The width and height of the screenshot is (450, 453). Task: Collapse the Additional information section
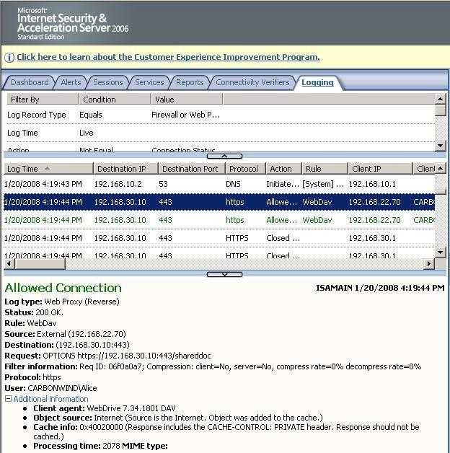(x=9, y=399)
